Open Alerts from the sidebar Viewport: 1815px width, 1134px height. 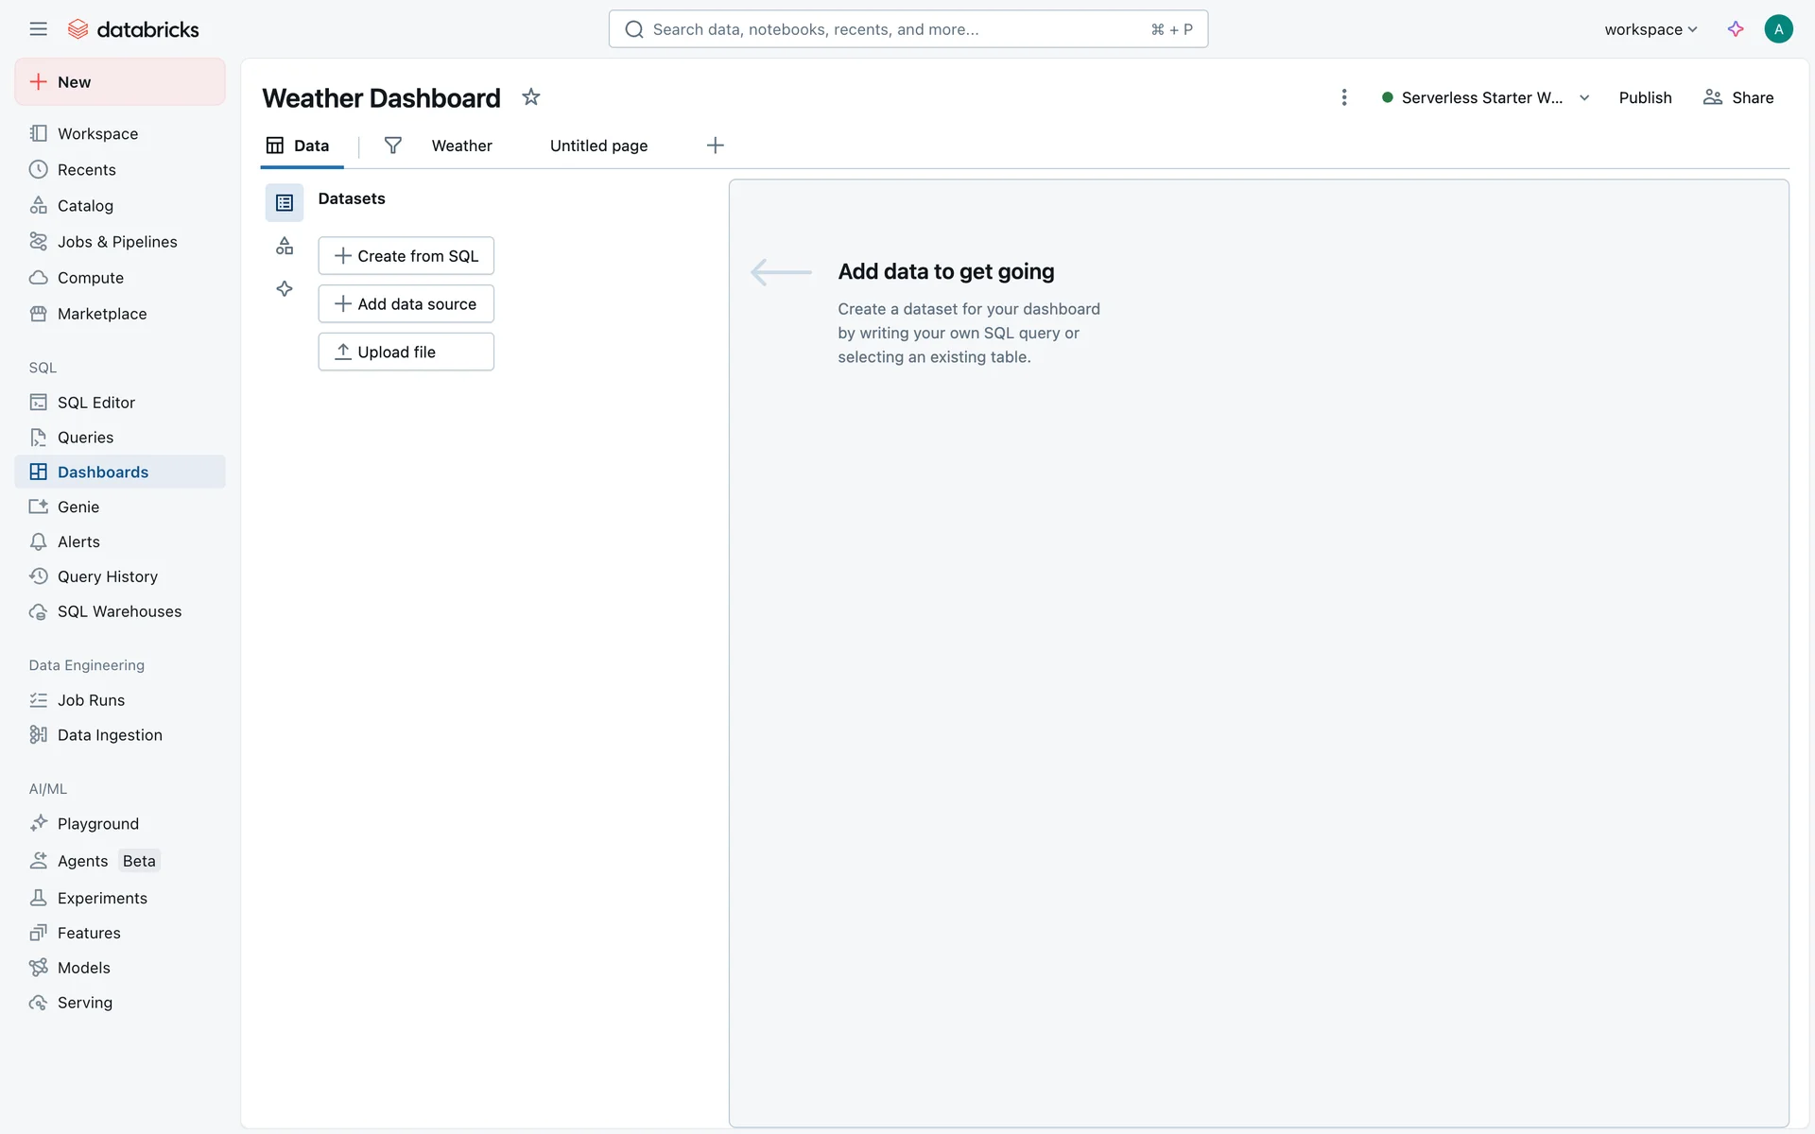click(79, 541)
